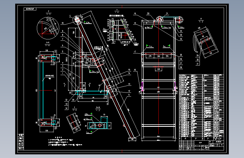This screenshot has width=244, height=158.
Task: Select the circular detail view C
Action: (x=48, y=28)
